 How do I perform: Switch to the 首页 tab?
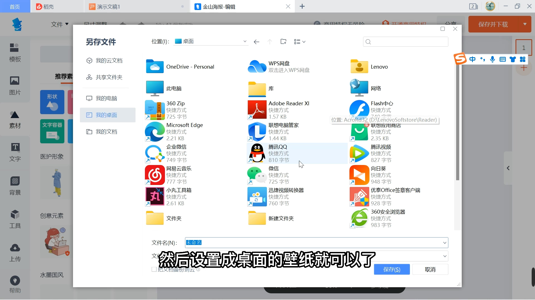tap(15, 6)
